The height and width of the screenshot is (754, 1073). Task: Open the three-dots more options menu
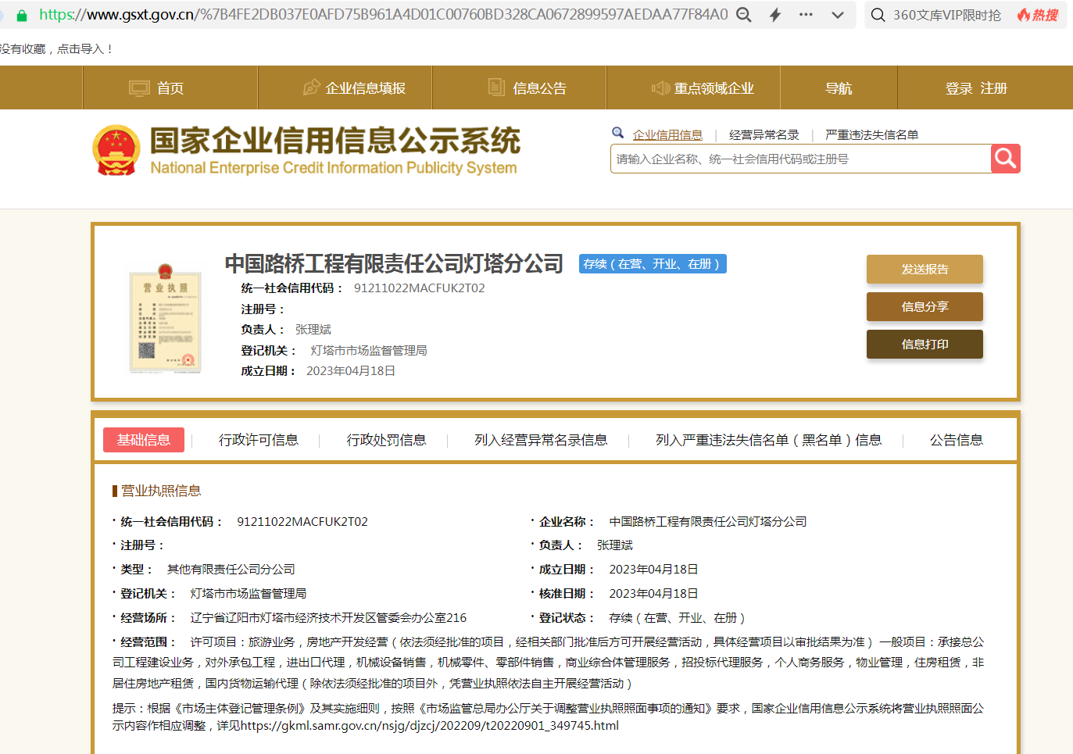click(x=806, y=15)
